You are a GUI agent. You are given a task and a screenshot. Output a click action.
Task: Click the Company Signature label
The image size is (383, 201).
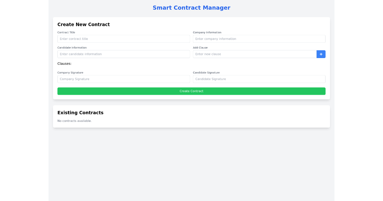click(70, 72)
